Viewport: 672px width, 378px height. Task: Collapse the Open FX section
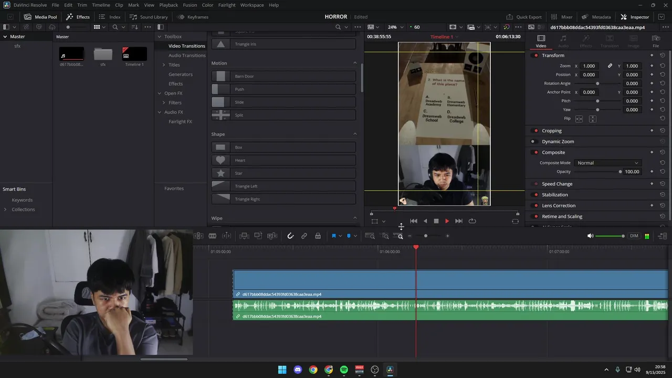click(x=159, y=93)
